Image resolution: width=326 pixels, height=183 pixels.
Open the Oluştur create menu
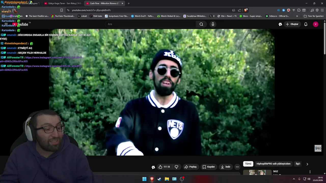coord(292,24)
